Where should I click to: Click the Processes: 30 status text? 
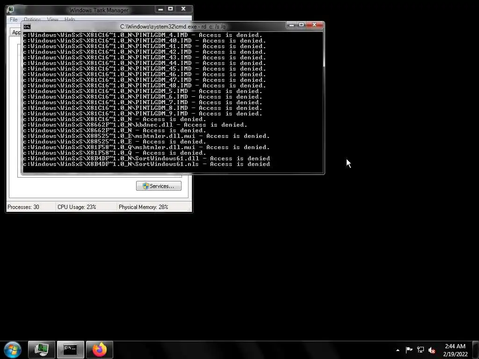pos(23,207)
